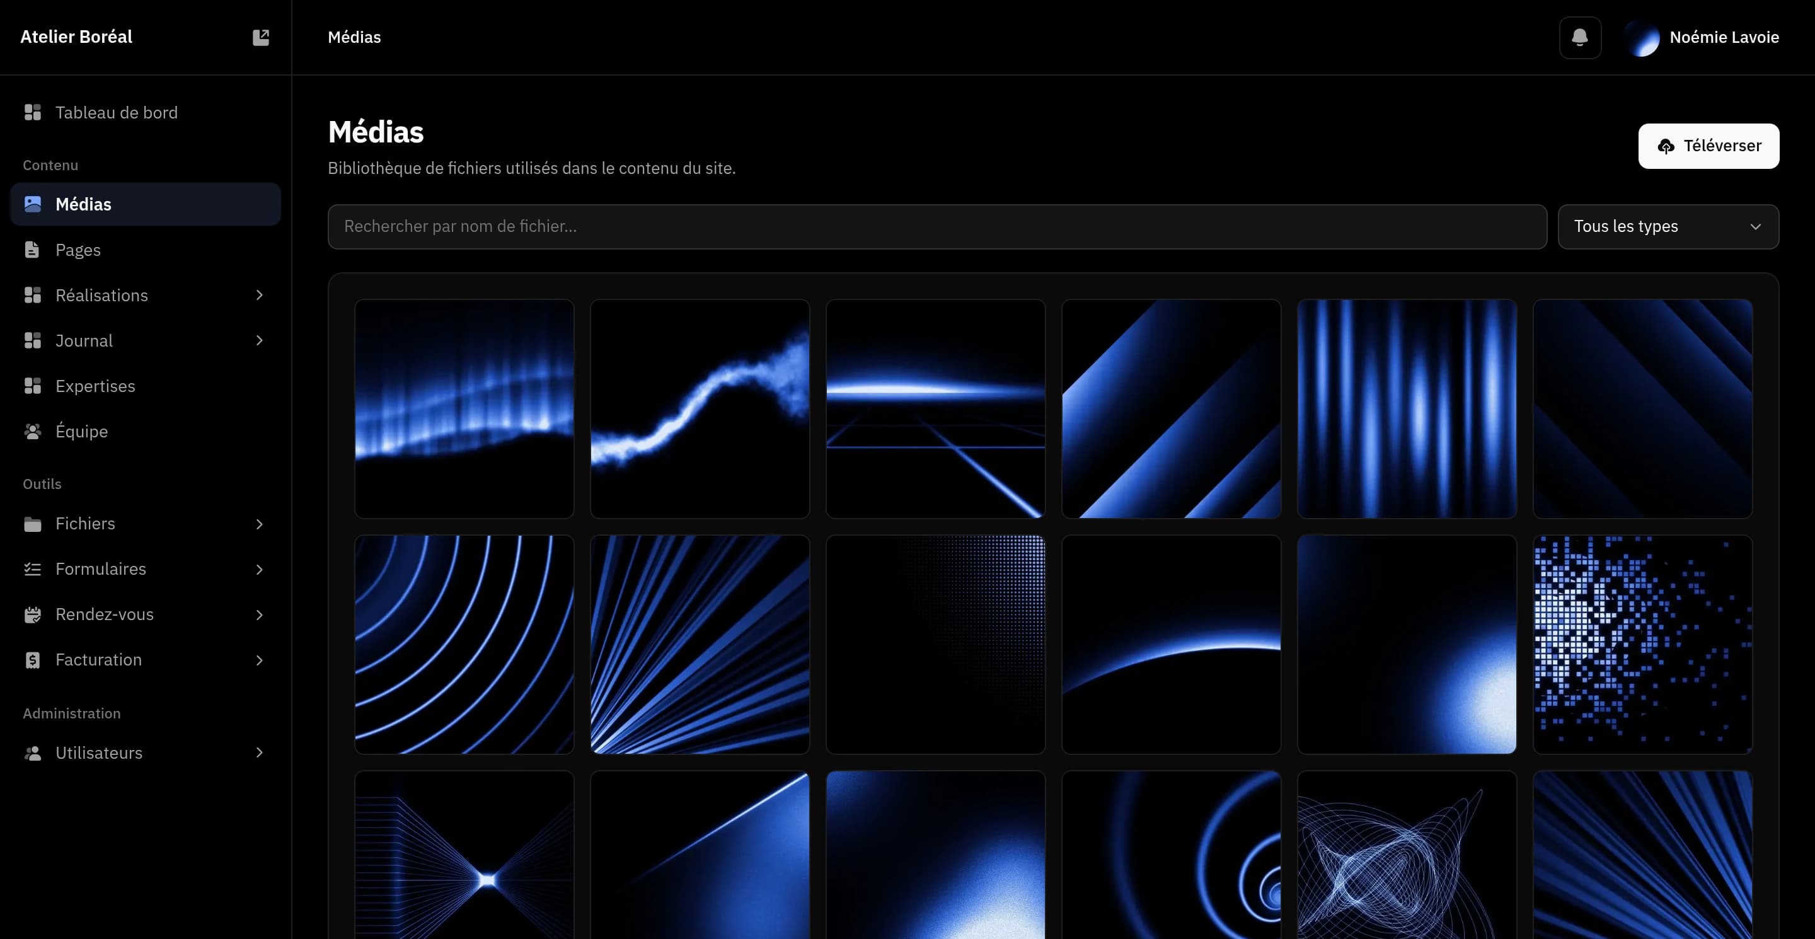Open the Pages section
The height and width of the screenshot is (939, 1815).
coord(145,250)
